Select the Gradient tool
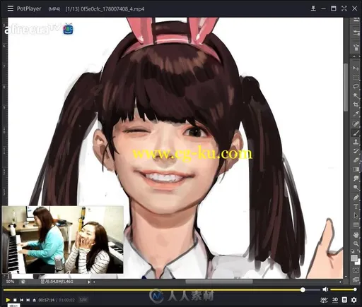This screenshot has width=362, height=307. [356, 169]
